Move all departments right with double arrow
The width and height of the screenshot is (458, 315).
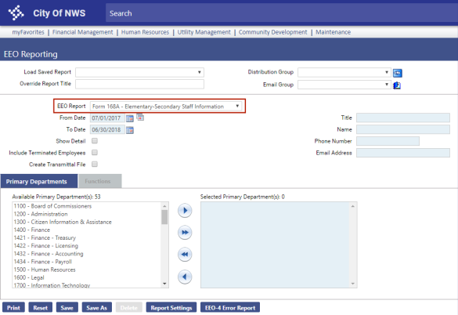(x=185, y=233)
